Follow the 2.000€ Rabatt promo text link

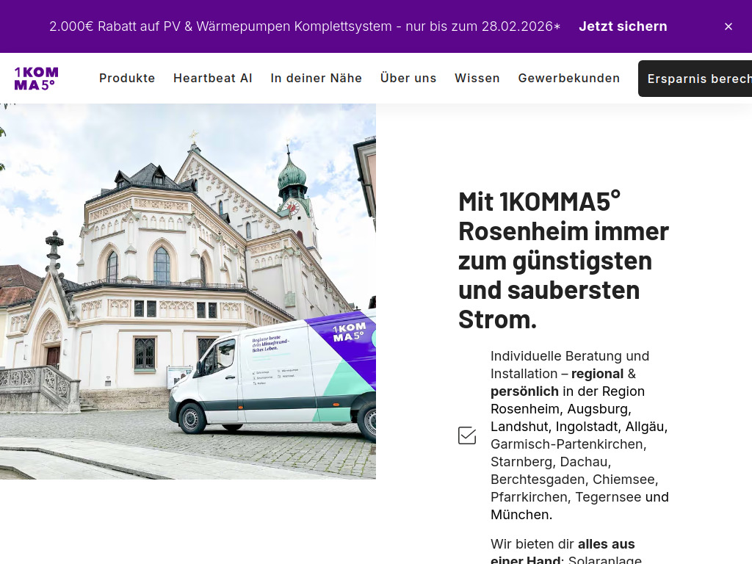(305, 26)
